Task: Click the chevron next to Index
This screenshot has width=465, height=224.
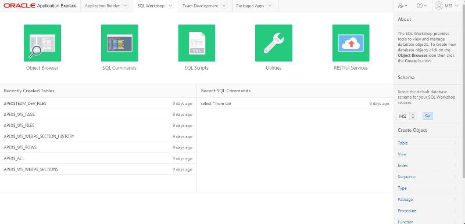Action: (x=455, y=166)
